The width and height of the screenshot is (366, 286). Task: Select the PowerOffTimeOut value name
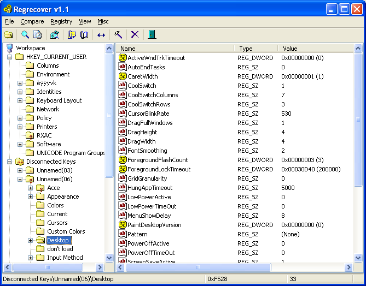tap(151, 253)
